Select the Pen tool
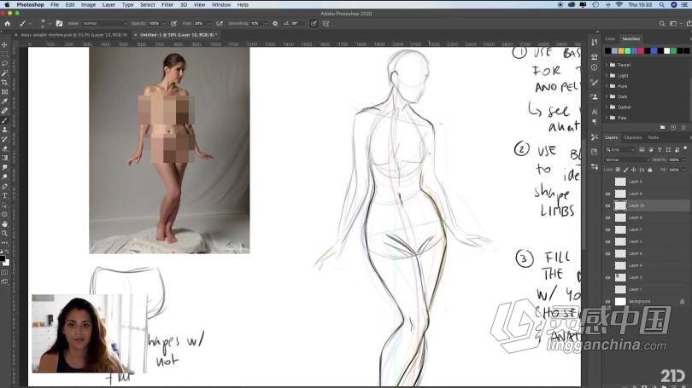The height and width of the screenshot is (388, 692). (4, 186)
